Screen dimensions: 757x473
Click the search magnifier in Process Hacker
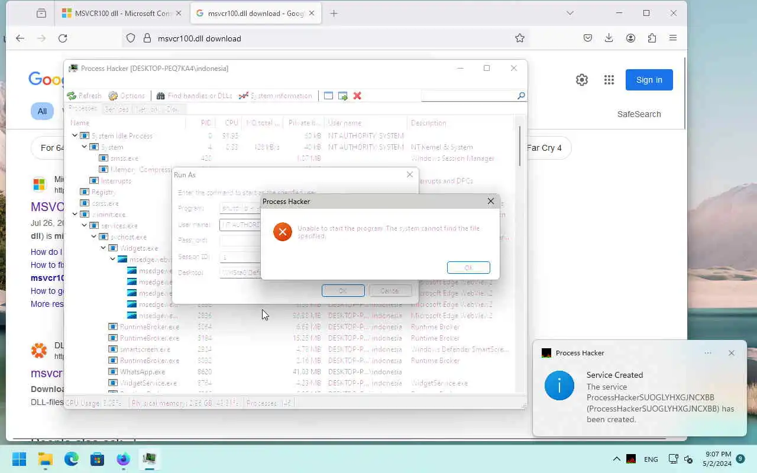tap(521, 96)
